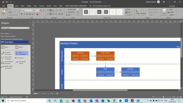
Task: Pick the Line-curve connector shape
Action: [7, 58]
